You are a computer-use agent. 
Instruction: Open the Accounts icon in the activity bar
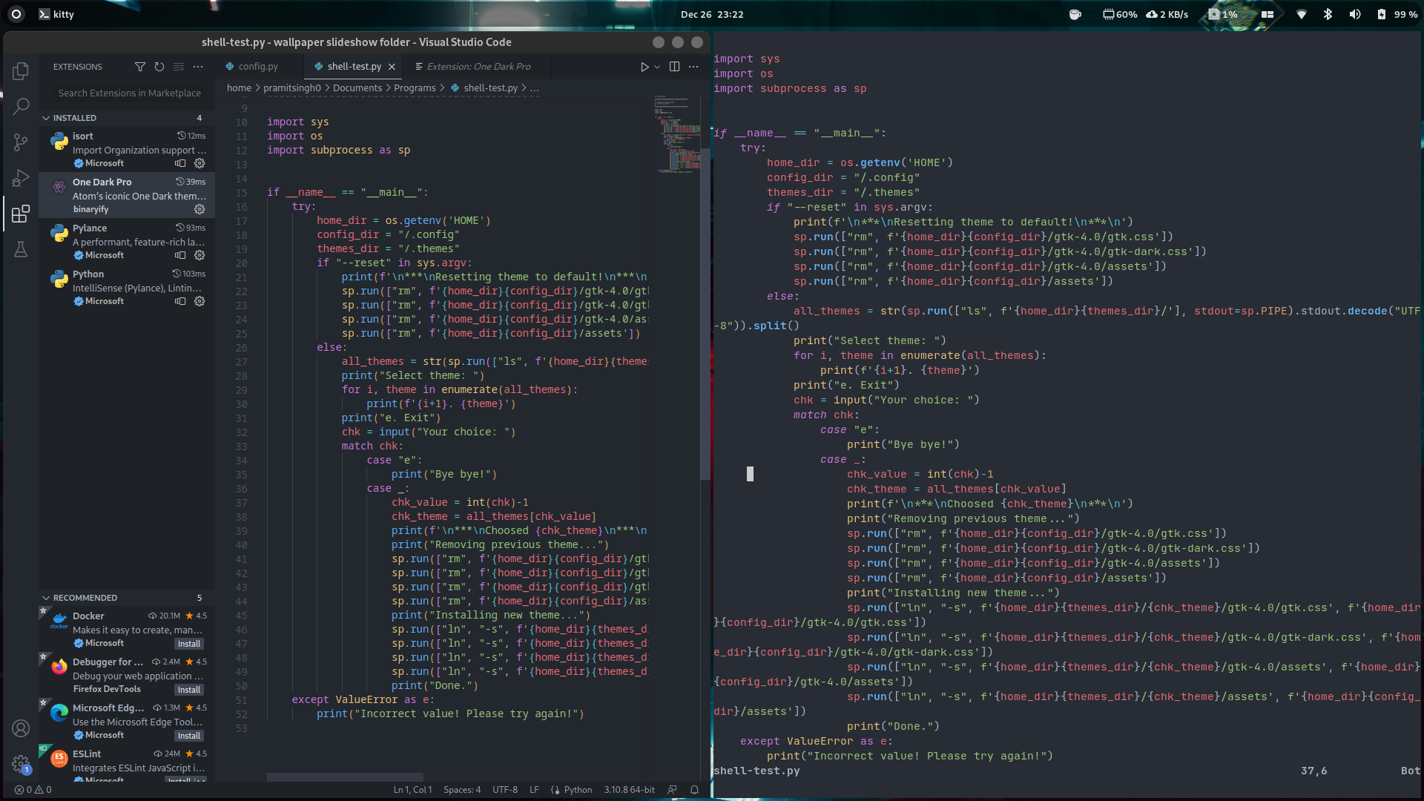tap(20, 728)
